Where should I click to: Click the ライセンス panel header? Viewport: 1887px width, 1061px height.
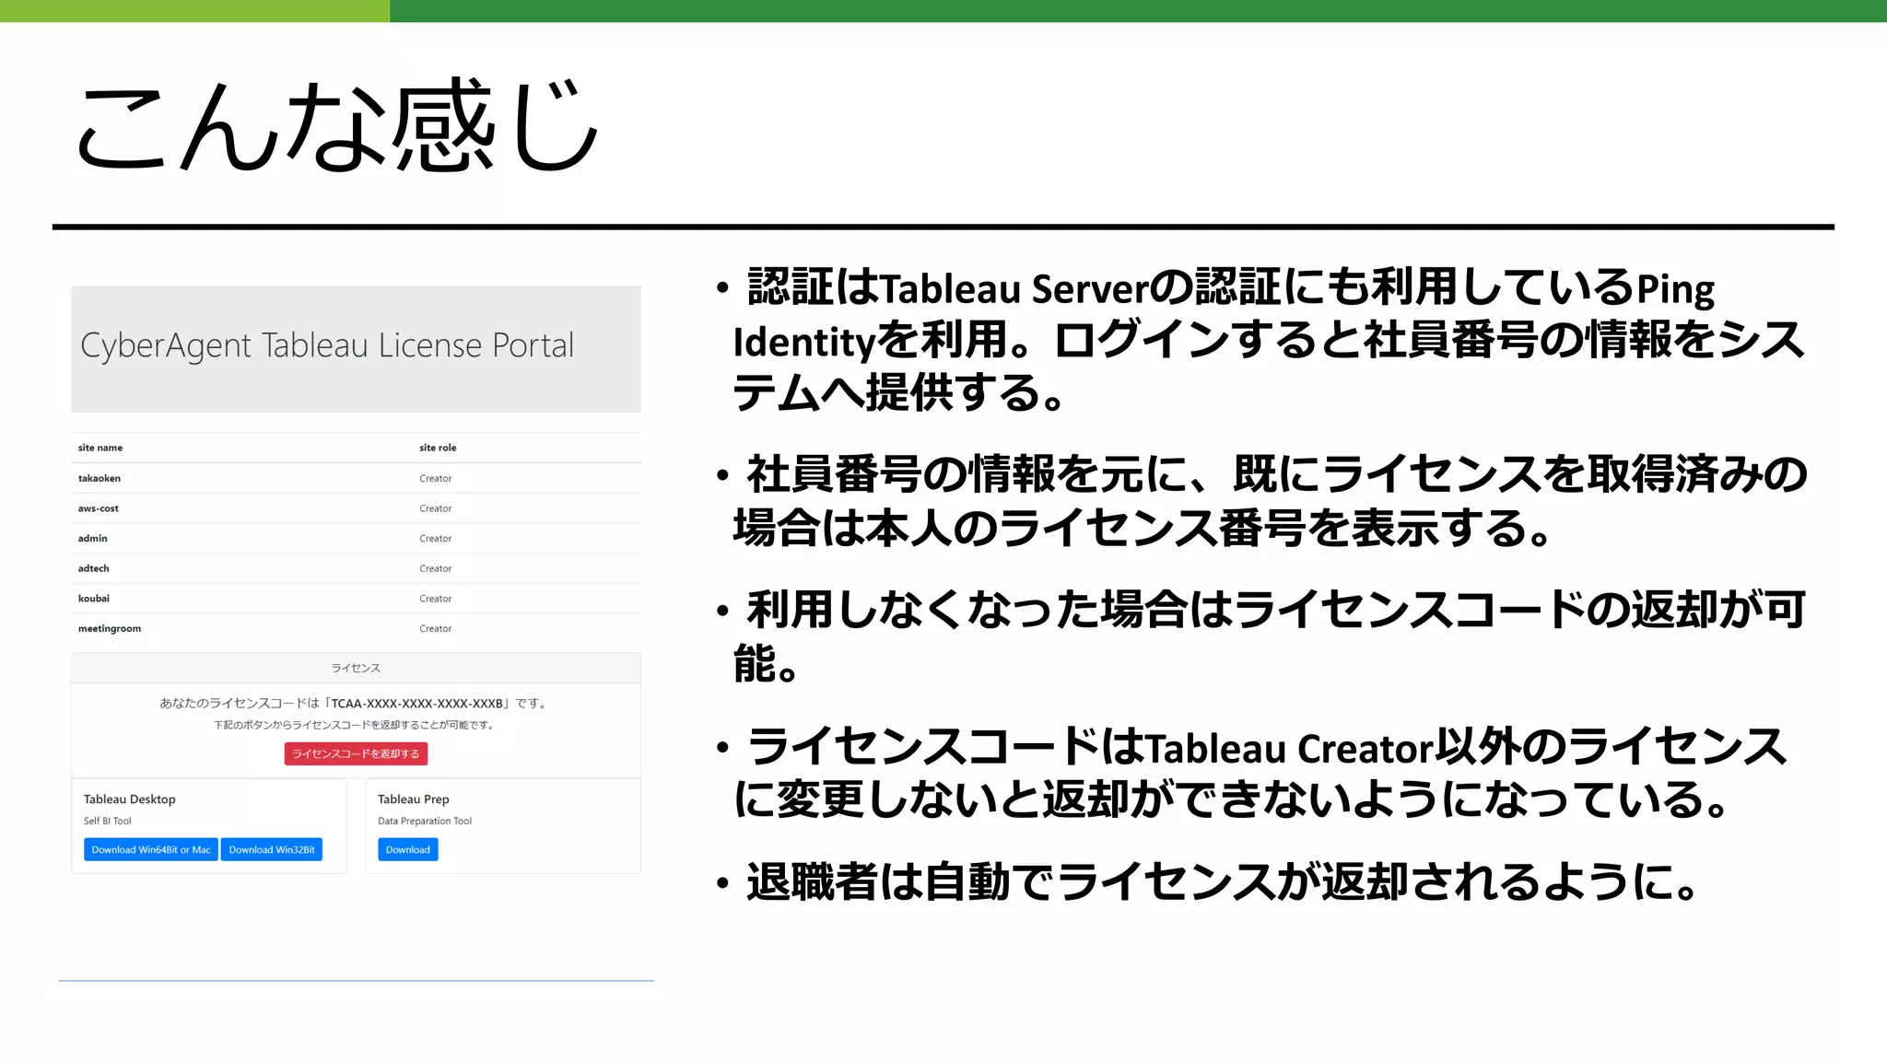click(356, 668)
